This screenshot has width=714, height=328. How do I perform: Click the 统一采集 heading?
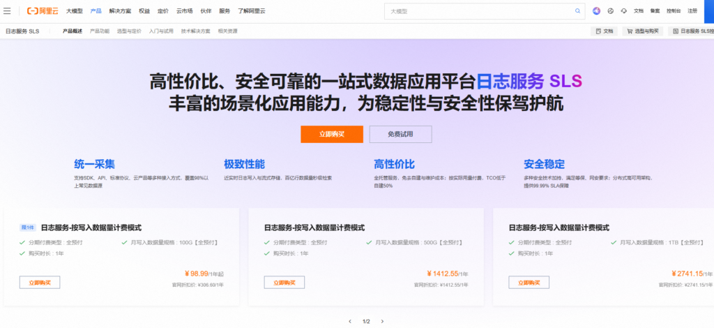(95, 164)
